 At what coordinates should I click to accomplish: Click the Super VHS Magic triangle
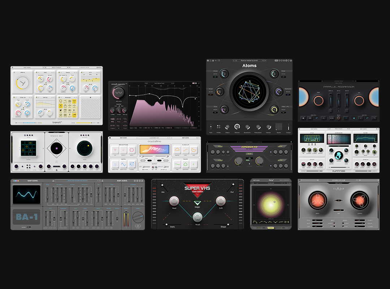coord(197,203)
